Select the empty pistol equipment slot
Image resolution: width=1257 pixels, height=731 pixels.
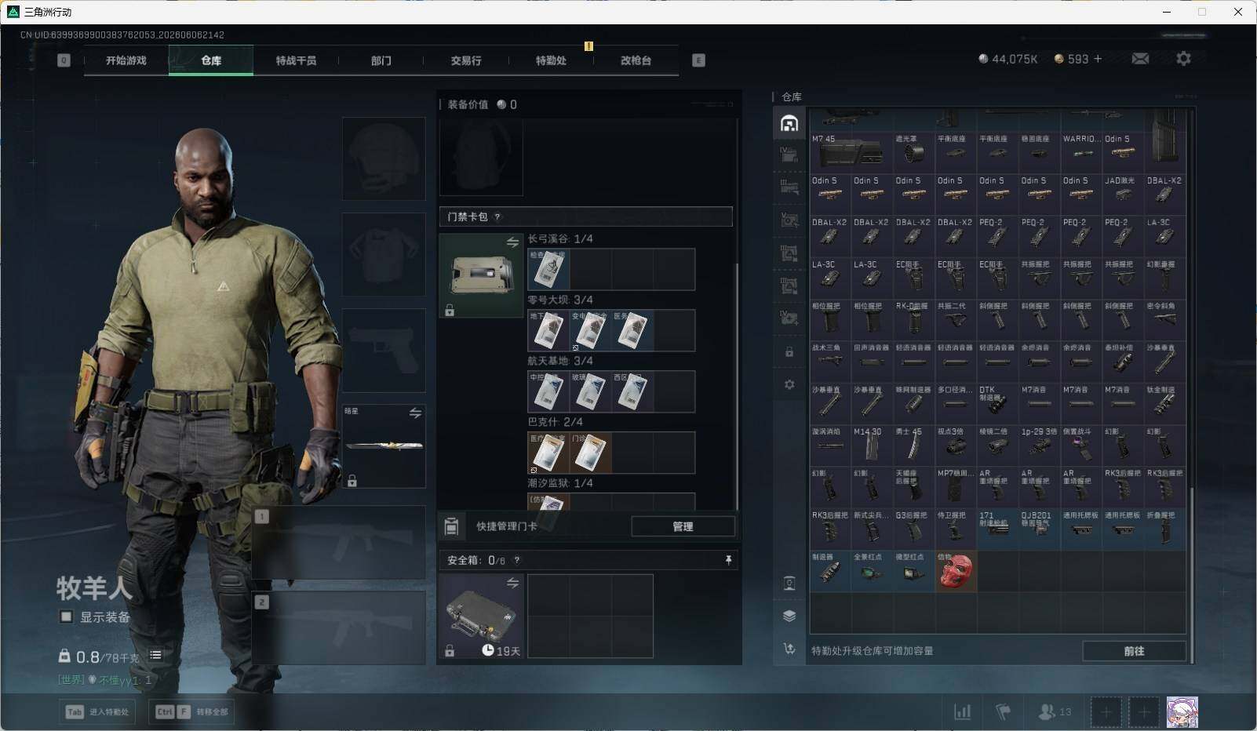click(384, 350)
